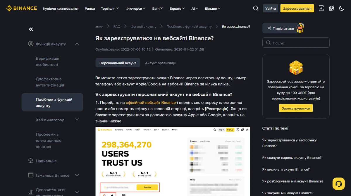Open the Square dropdown menu
The height and width of the screenshot is (196, 351).
(x=177, y=8)
